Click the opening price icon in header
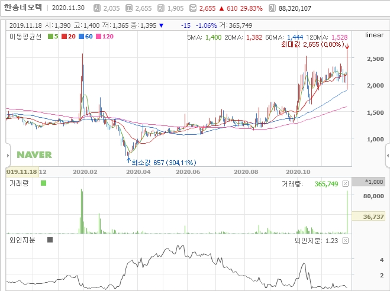The image size is (390, 291). (96, 8)
